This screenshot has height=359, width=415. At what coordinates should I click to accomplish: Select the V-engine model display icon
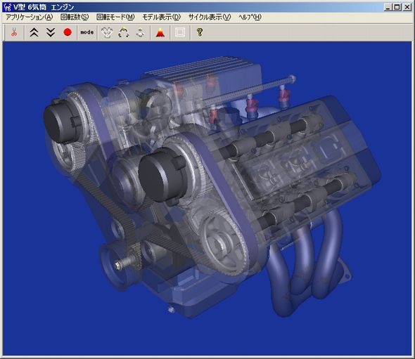tap(107, 32)
